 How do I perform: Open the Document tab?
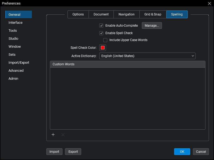pos(101,14)
